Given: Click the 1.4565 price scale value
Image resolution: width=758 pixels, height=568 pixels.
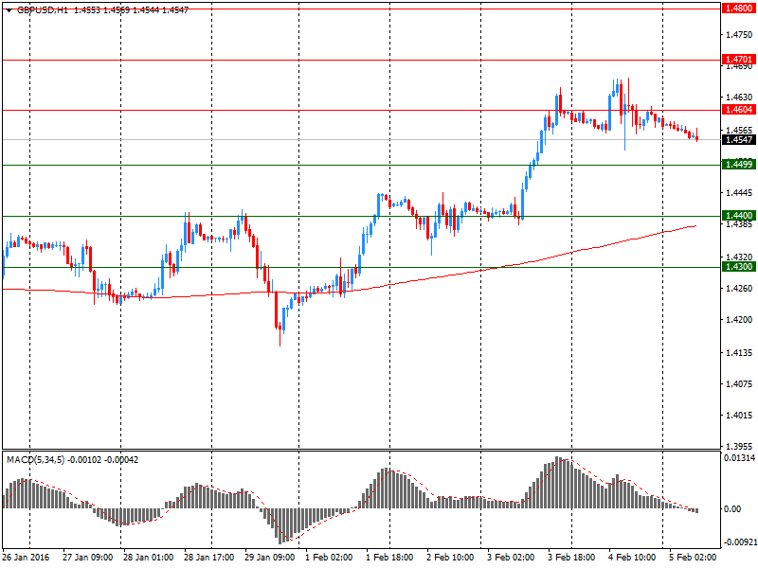Looking at the screenshot, I should pyautogui.click(x=739, y=130).
